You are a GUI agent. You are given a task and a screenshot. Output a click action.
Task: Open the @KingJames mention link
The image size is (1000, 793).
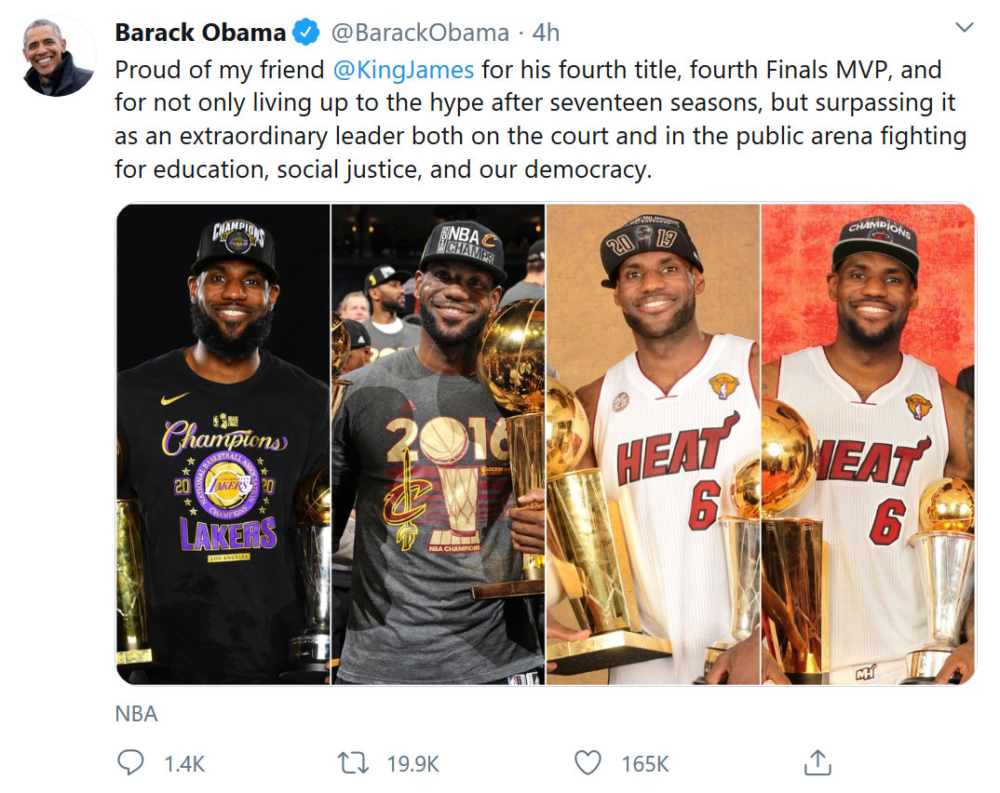(x=403, y=70)
